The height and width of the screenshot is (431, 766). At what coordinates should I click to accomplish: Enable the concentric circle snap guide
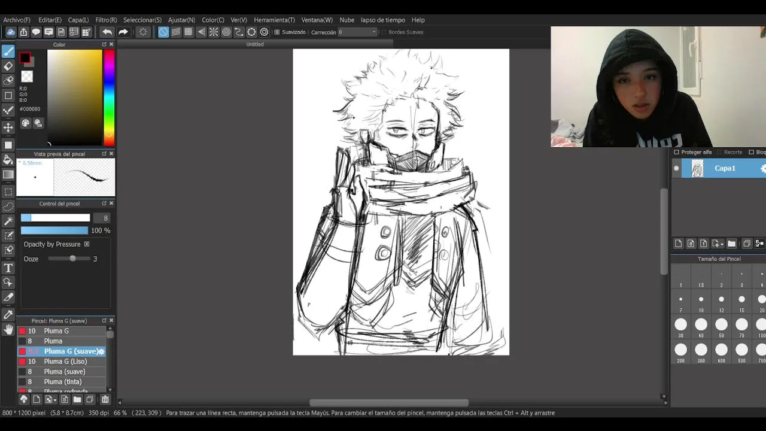[226, 32]
